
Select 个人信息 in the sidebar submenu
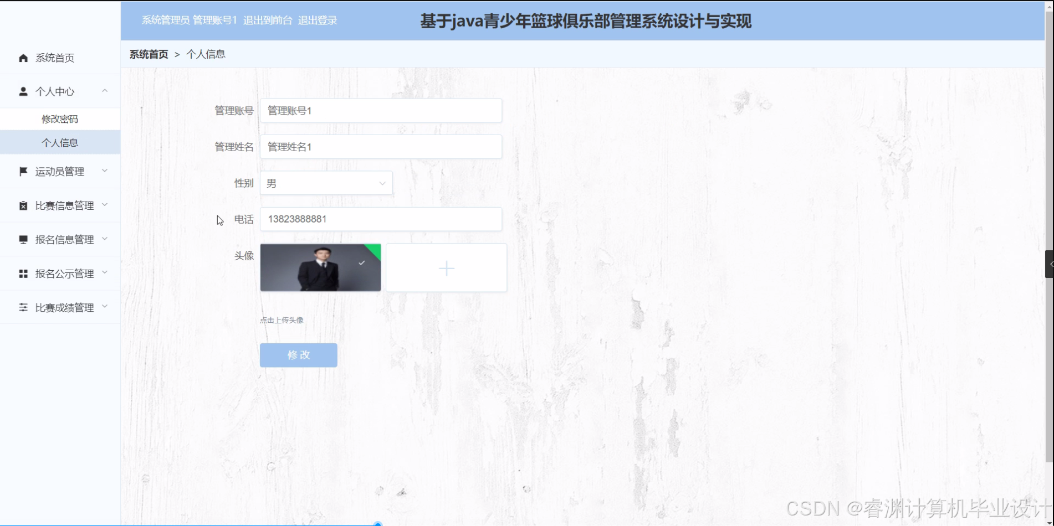tap(59, 142)
